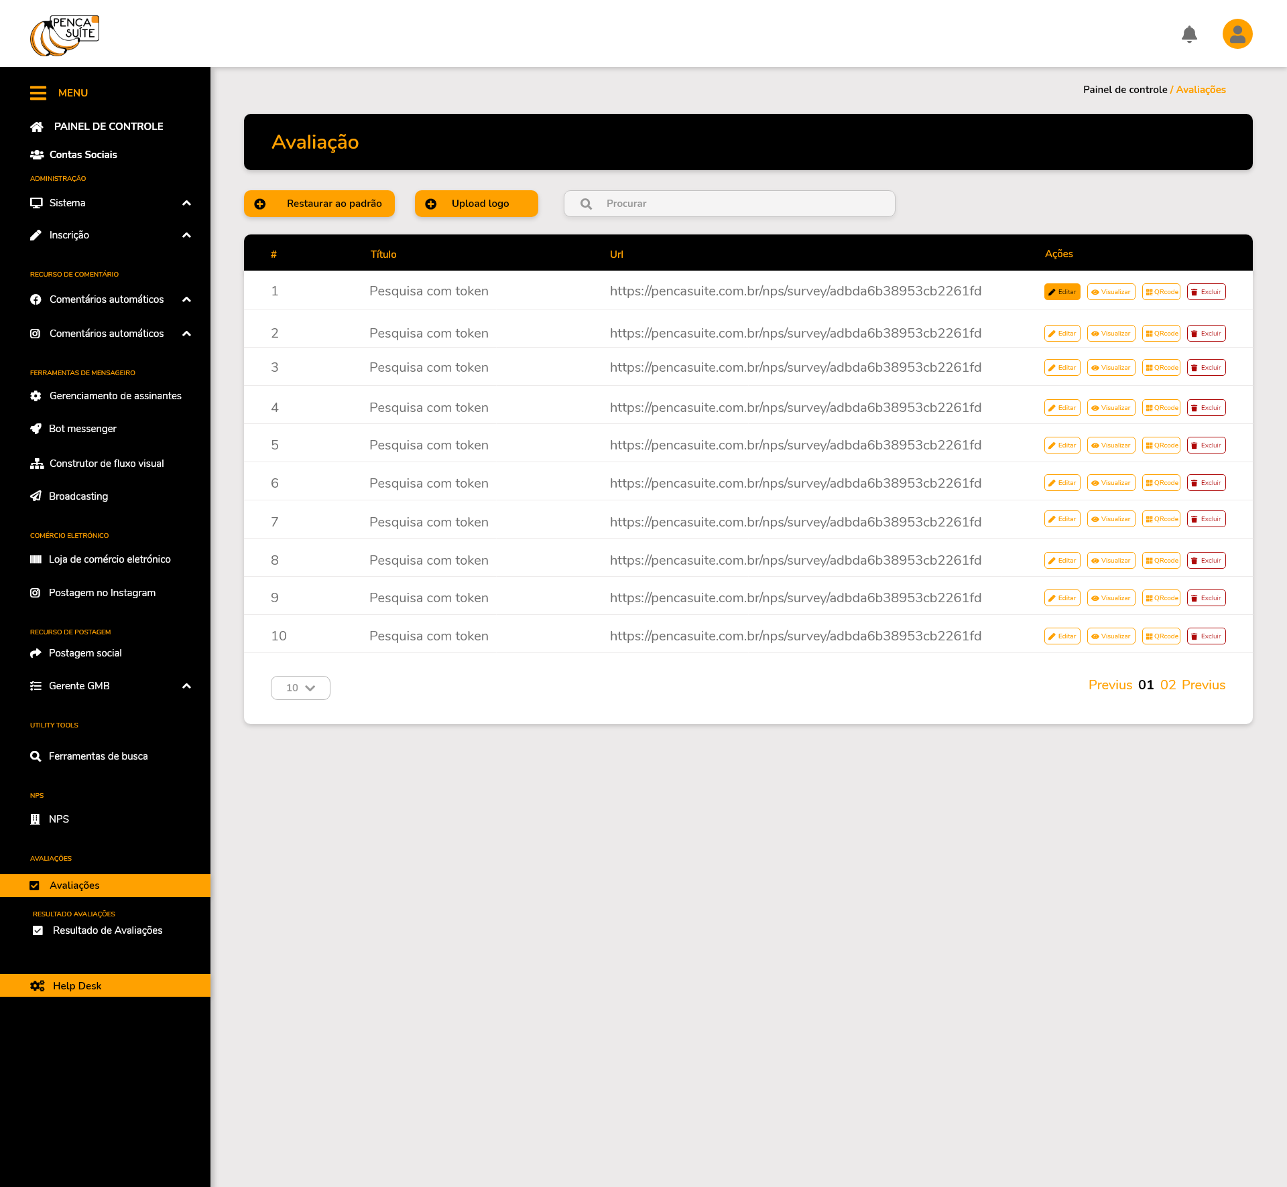Click page 02 in pagination
The height and width of the screenshot is (1187, 1287).
point(1168,685)
